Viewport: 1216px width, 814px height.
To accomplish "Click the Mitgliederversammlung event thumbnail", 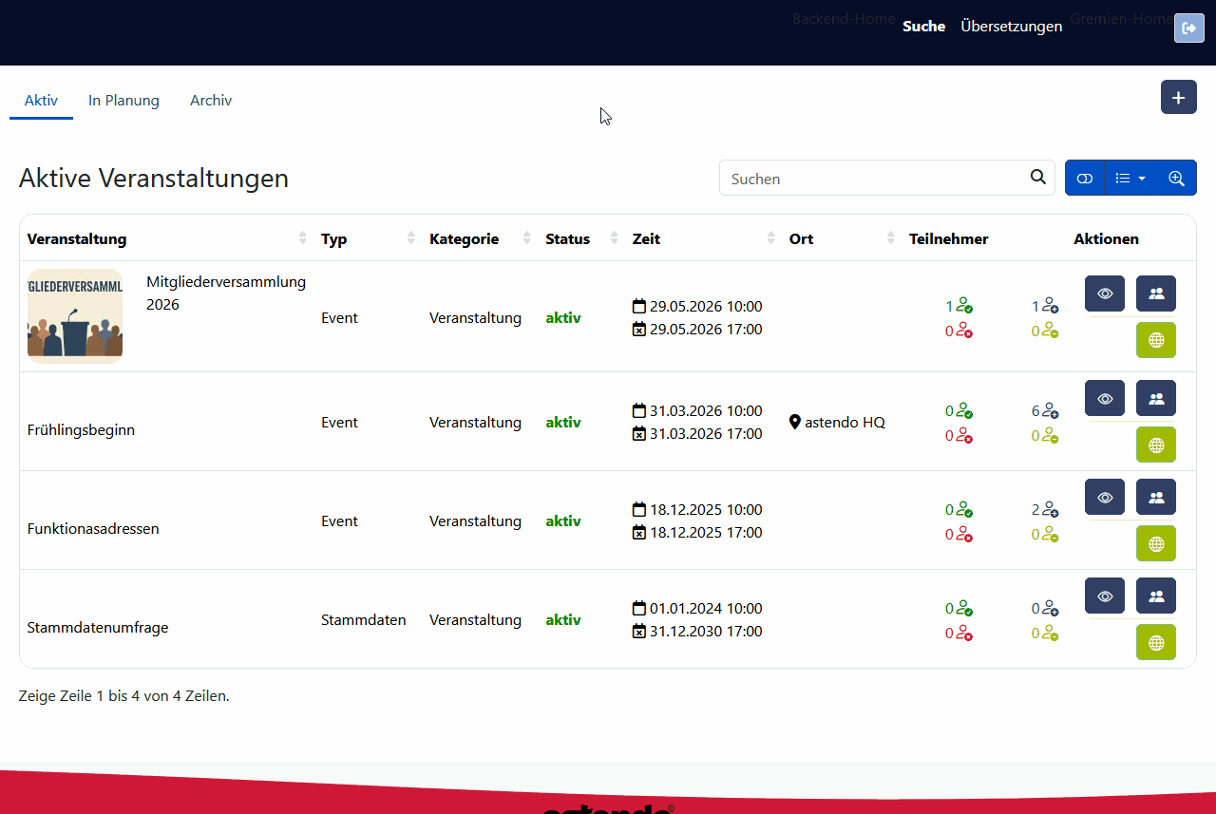I will point(75,316).
